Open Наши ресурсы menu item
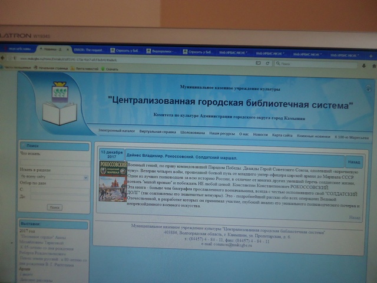This screenshot has width=377, height=283. pyautogui.click(x=222, y=133)
